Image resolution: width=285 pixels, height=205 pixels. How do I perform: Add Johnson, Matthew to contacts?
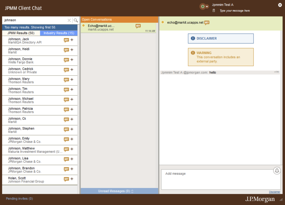coord(72,149)
